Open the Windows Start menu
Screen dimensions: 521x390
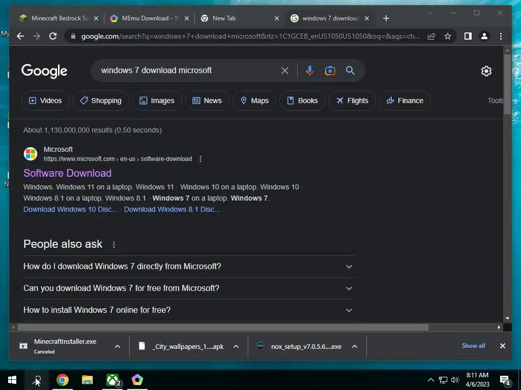click(x=12, y=380)
